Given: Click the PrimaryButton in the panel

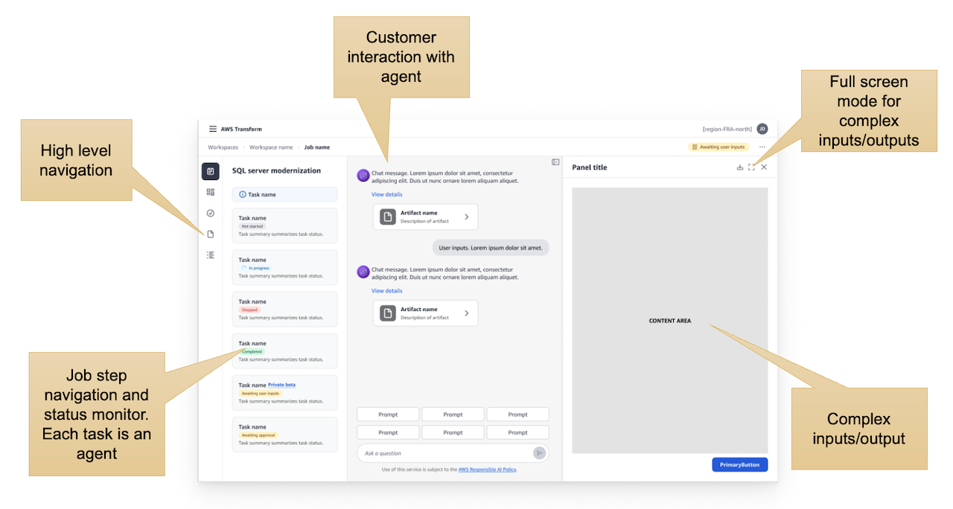Looking at the screenshot, I should [740, 464].
